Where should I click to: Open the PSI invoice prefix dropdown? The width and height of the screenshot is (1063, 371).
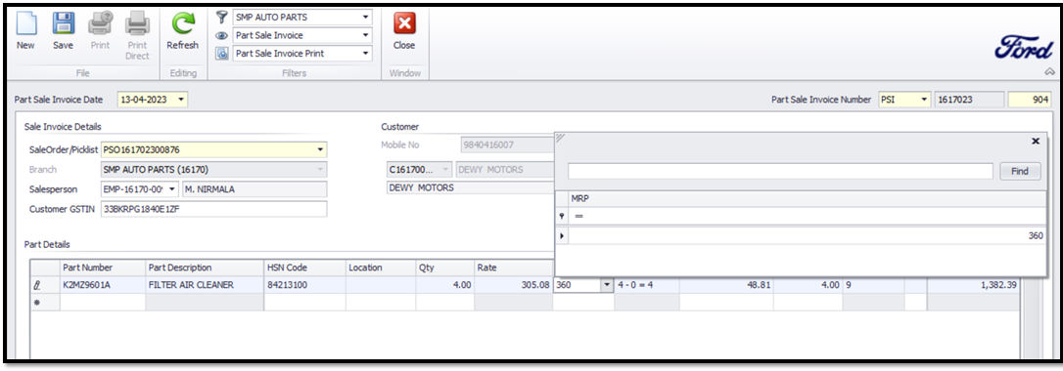(x=924, y=100)
